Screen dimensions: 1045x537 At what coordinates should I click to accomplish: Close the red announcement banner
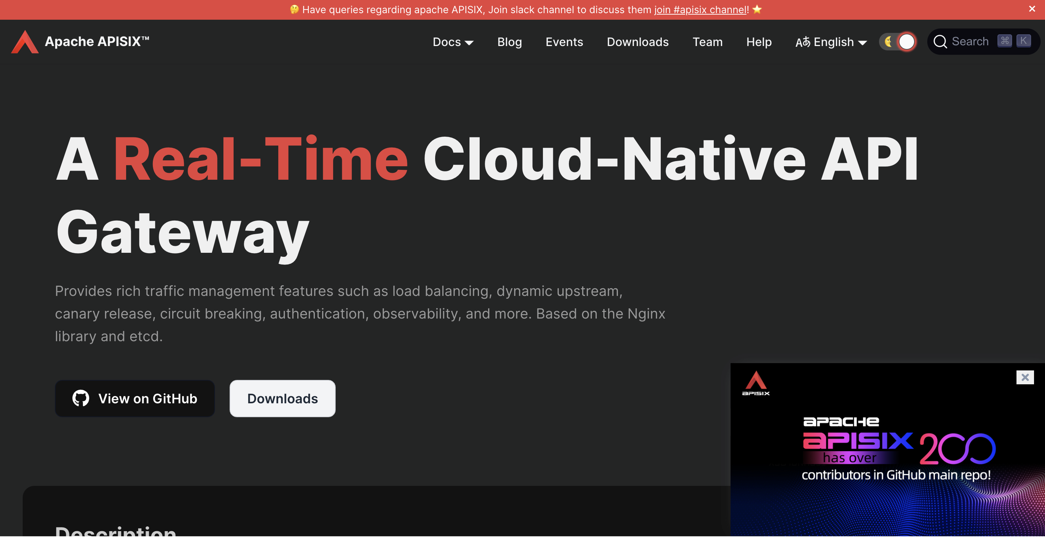1032,9
